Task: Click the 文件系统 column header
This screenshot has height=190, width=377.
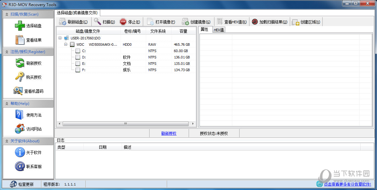Action: click(158, 31)
